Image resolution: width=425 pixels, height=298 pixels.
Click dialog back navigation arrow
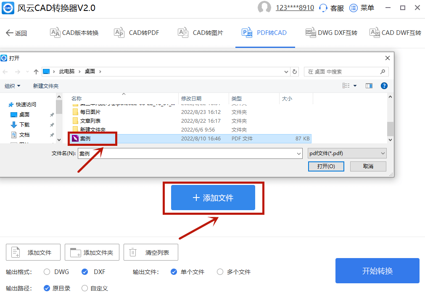pos(5,72)
